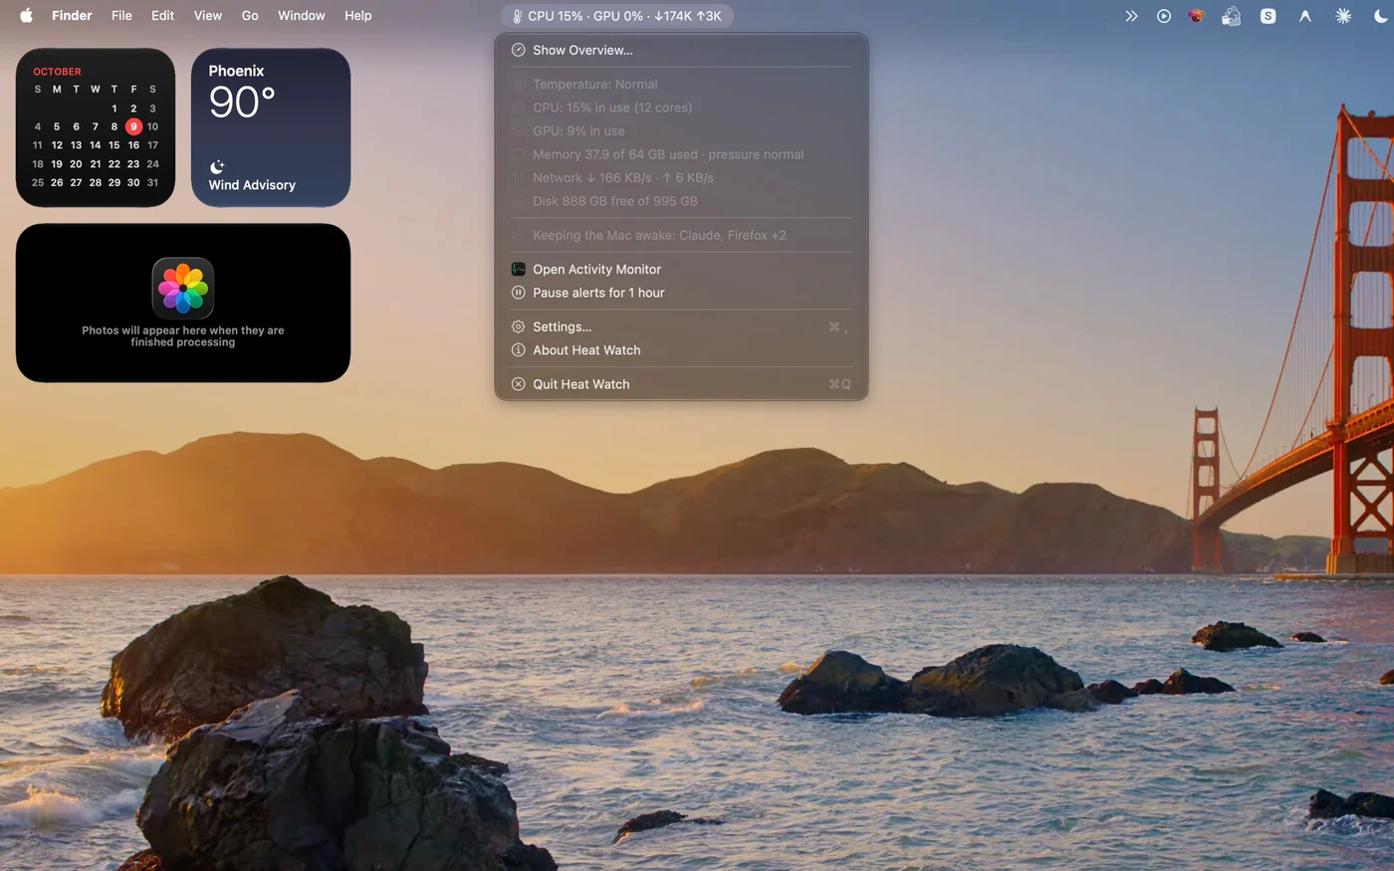Click the Wind Advisory text in weather widget
The height and width of the screenshot is (871, 1394).
(252, 185)
